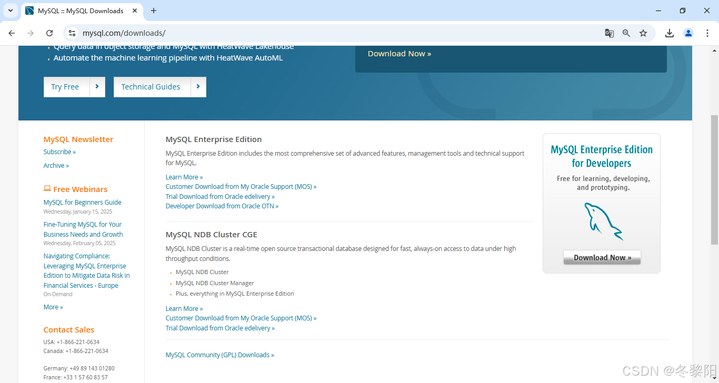Reload the page with refresh icon
Viewport: 719px width, 383px height.
49,33
